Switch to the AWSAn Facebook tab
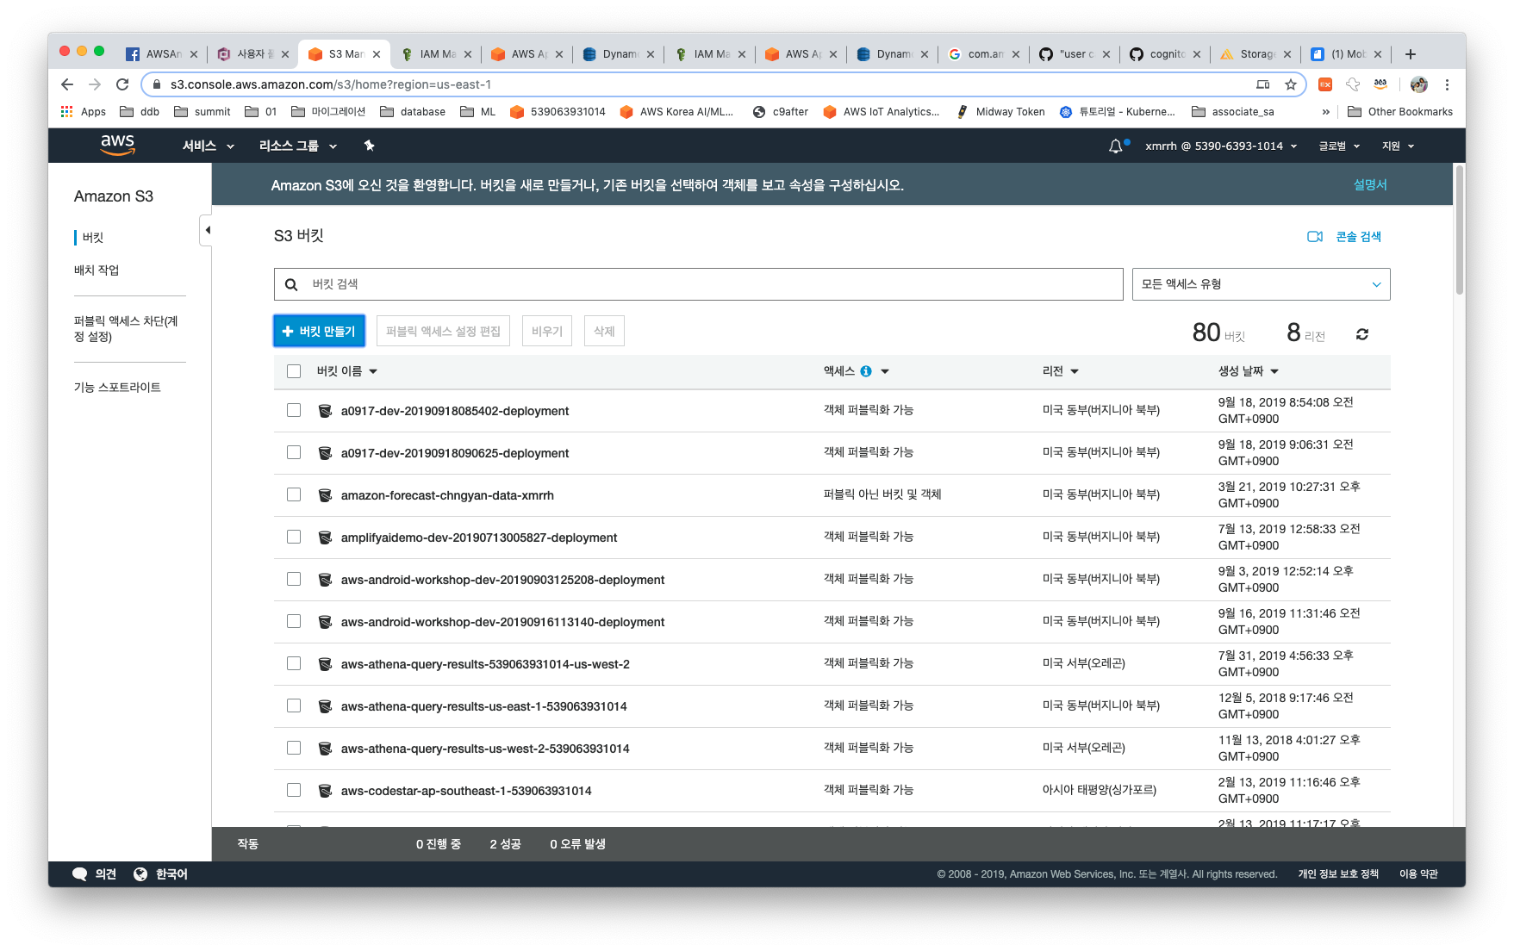Viewport: 1514px width, 951px height. 162,54
